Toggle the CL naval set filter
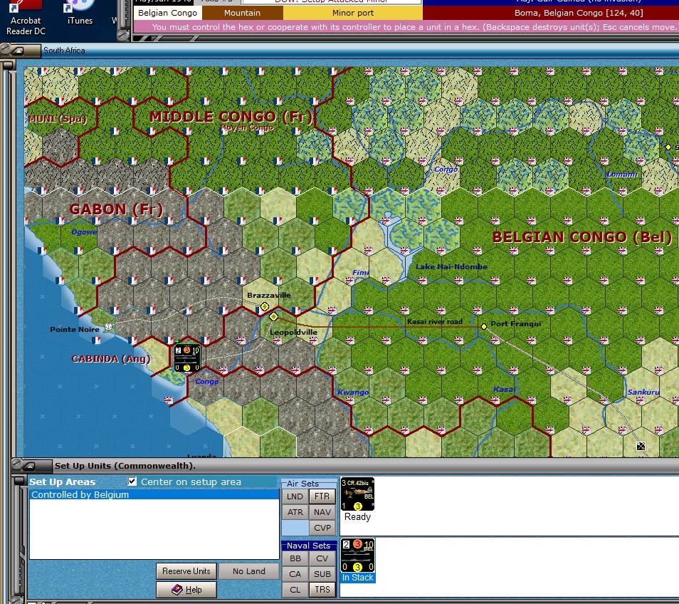 pyautogui.click(x=295, y=590)
